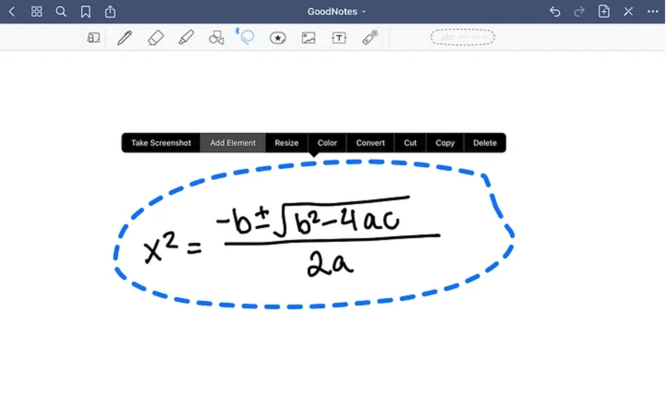Select the Lasso tool
The width and height of the screenshot is (666, 408).
247,37
